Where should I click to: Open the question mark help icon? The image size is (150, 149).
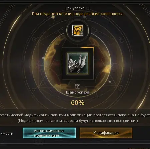click(x=78, y=86)
